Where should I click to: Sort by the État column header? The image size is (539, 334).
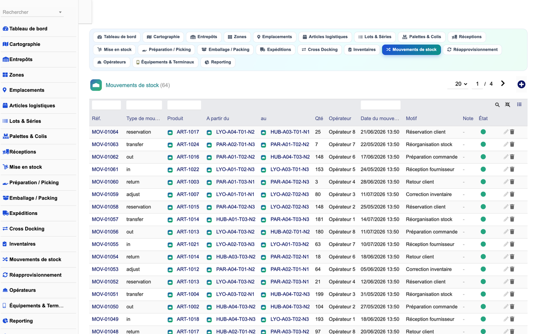pos(483,119)
